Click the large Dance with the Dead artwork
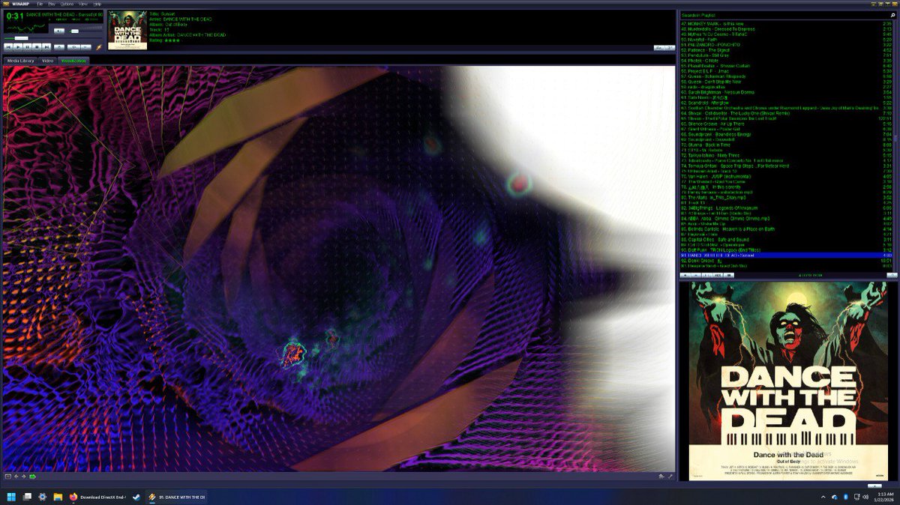 click(788, 382)
